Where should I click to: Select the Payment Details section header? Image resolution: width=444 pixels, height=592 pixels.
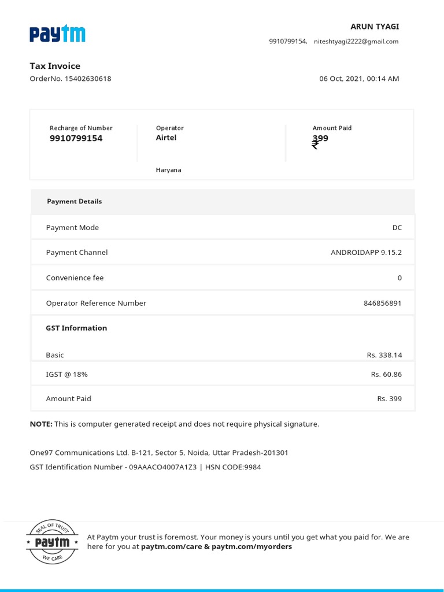coord(75,201)
